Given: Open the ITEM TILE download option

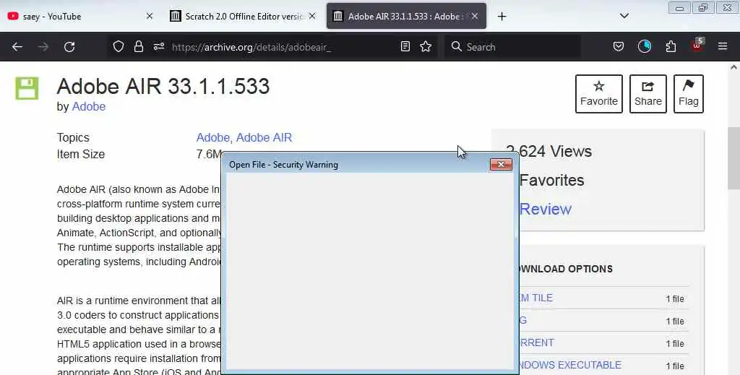Looking at the screenshot, I should (x=535, y=298).
